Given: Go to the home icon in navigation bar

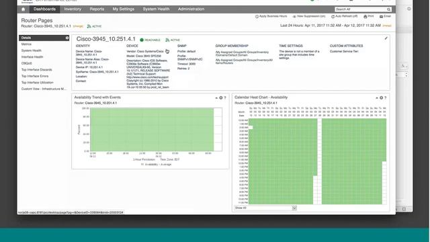Looking at the screenshot, I should pos(23,9).
